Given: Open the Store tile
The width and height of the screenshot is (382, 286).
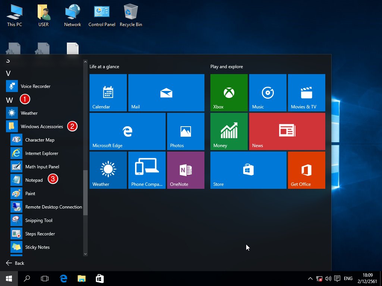Looking at the screenshot, I should pyautogui.click(x=248, y=170).
